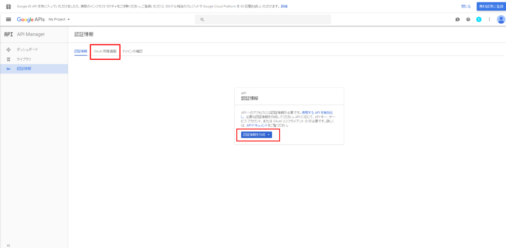
Task: Click the Google APIs logo
Action: tap(31, 19)
